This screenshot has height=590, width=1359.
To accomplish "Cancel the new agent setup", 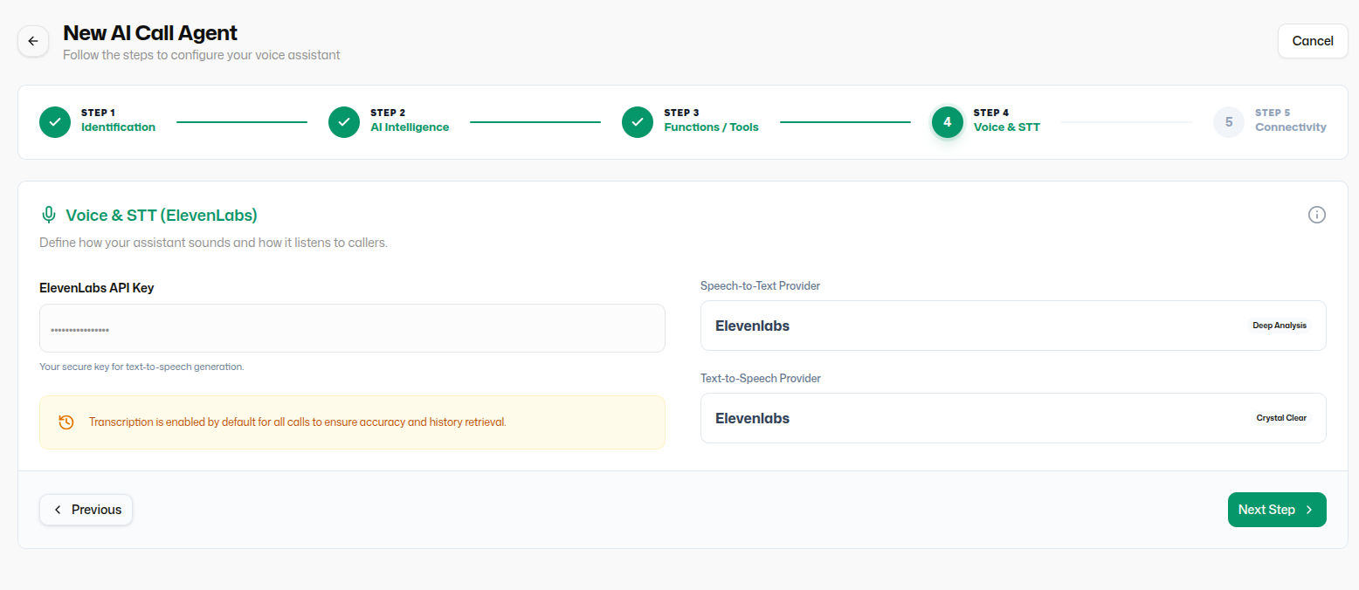I will point(1313,41).
